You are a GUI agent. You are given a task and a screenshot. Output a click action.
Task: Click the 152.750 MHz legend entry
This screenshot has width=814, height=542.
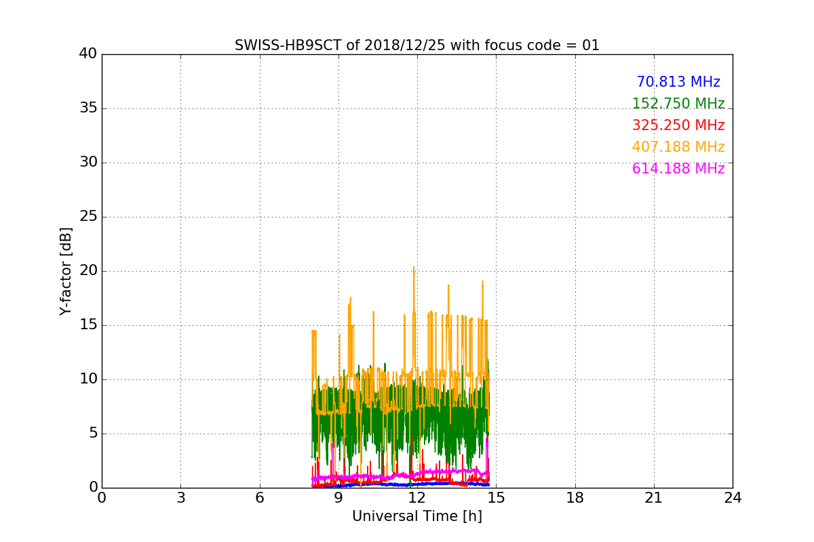678,104
